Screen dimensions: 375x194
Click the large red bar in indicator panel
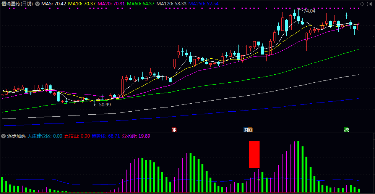coord(254,154)
